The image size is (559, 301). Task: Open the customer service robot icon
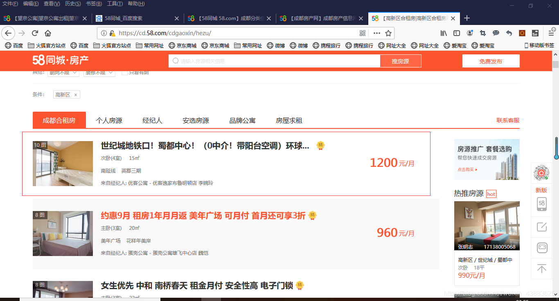click(x=541, y=247)
